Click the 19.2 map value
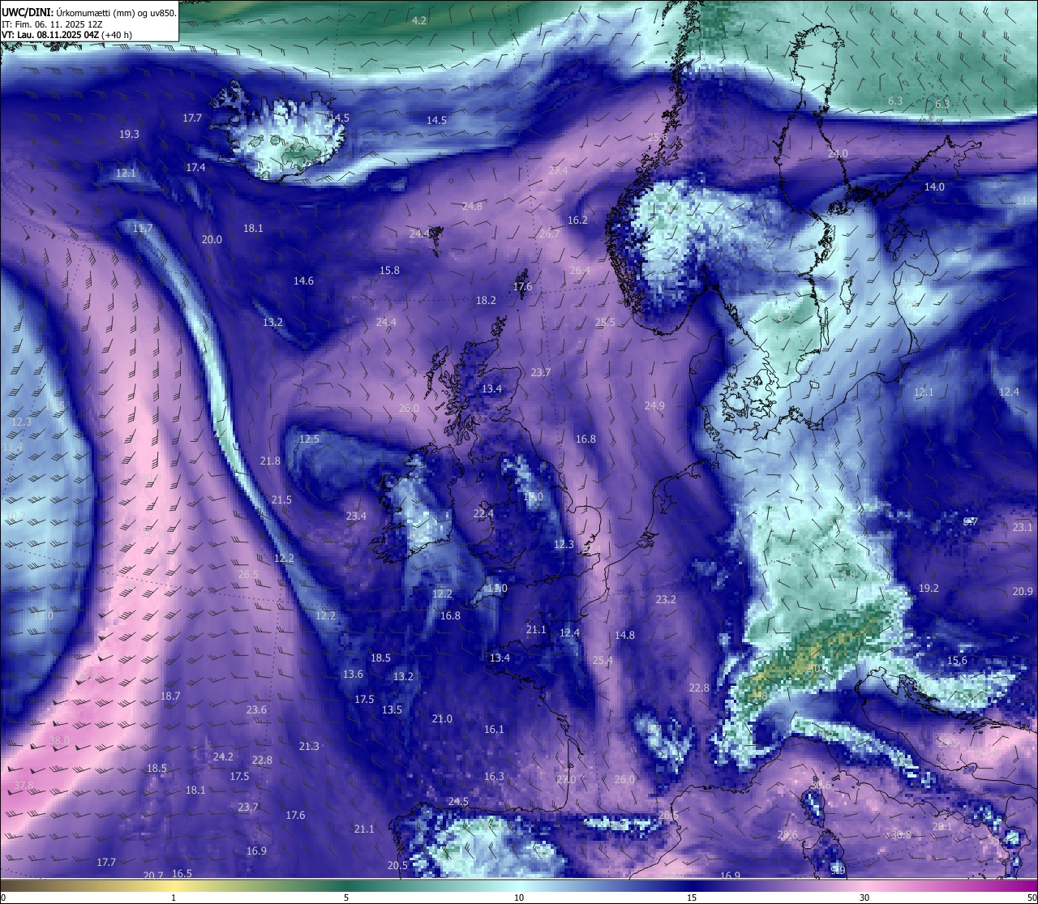This screenshot has width=1038, height=904. click(x=929, y=588)
